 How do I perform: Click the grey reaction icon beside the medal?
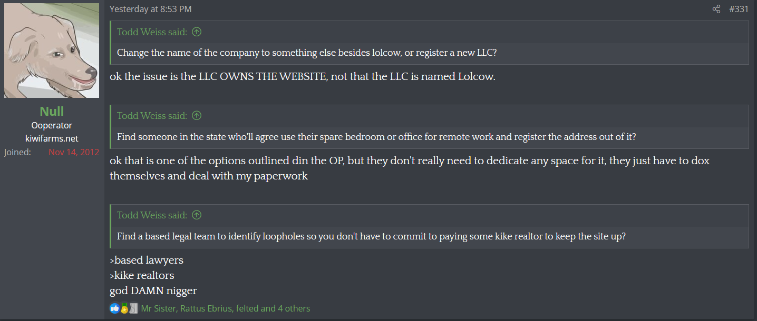(x=133, y=308)
